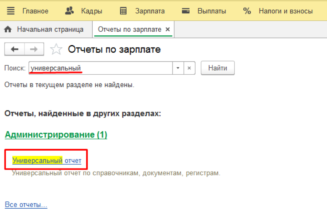Expand the search history dropdown
This screenshot has width=327, height=219.
coord(178,68)
